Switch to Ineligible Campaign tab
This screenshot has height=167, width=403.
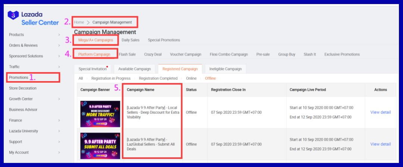(225, 69)
